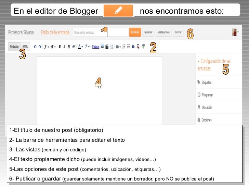
Task: Open the profile avatar menu
Action: [x=235, y=32]
